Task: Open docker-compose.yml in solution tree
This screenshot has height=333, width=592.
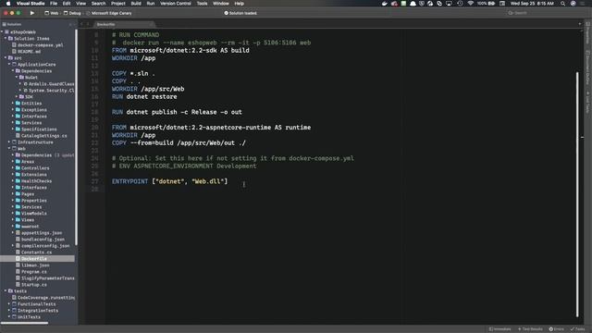Action: click(x=40, y=45)
